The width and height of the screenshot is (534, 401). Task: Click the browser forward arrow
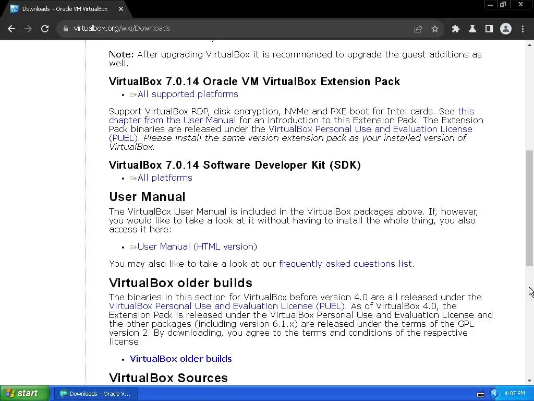(28, 29)
